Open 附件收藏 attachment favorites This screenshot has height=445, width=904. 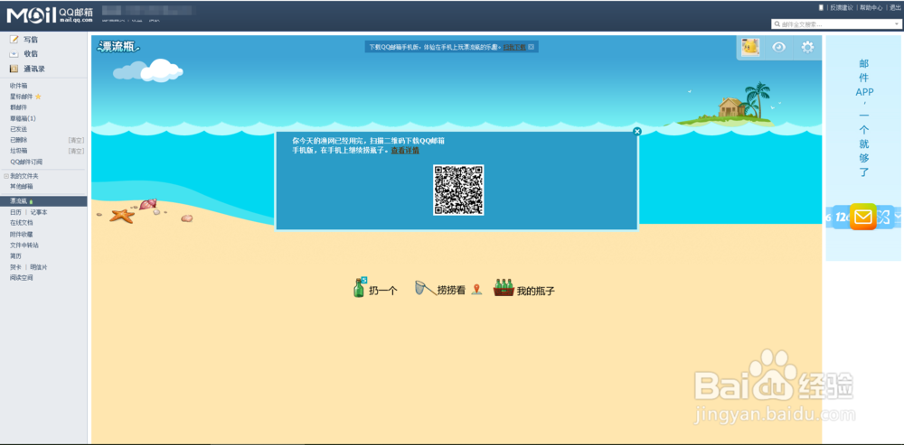click(x=21, y=235)
